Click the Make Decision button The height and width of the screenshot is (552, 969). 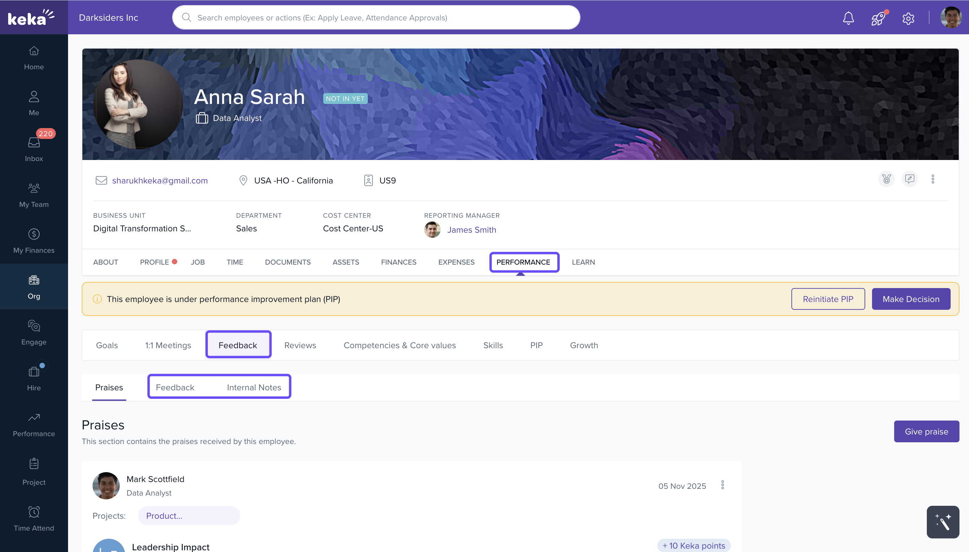[910, 299]
